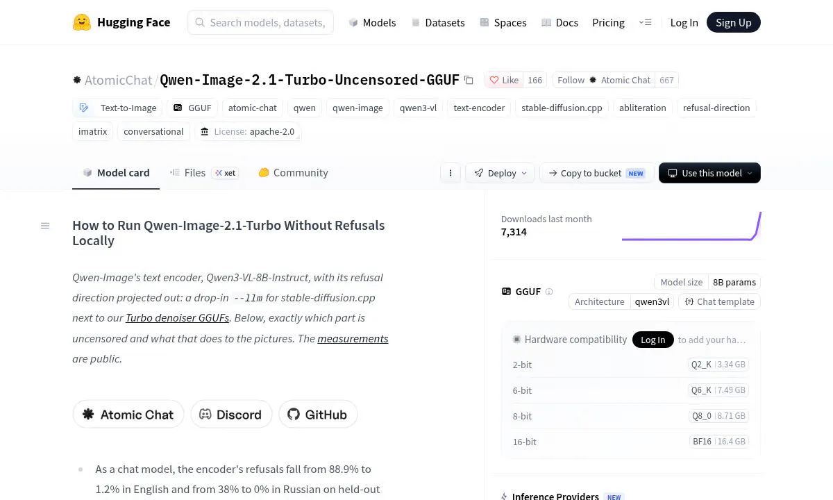Select the abliteration tag
Viewport: 833px width, 500px height.
coord(643,108)
